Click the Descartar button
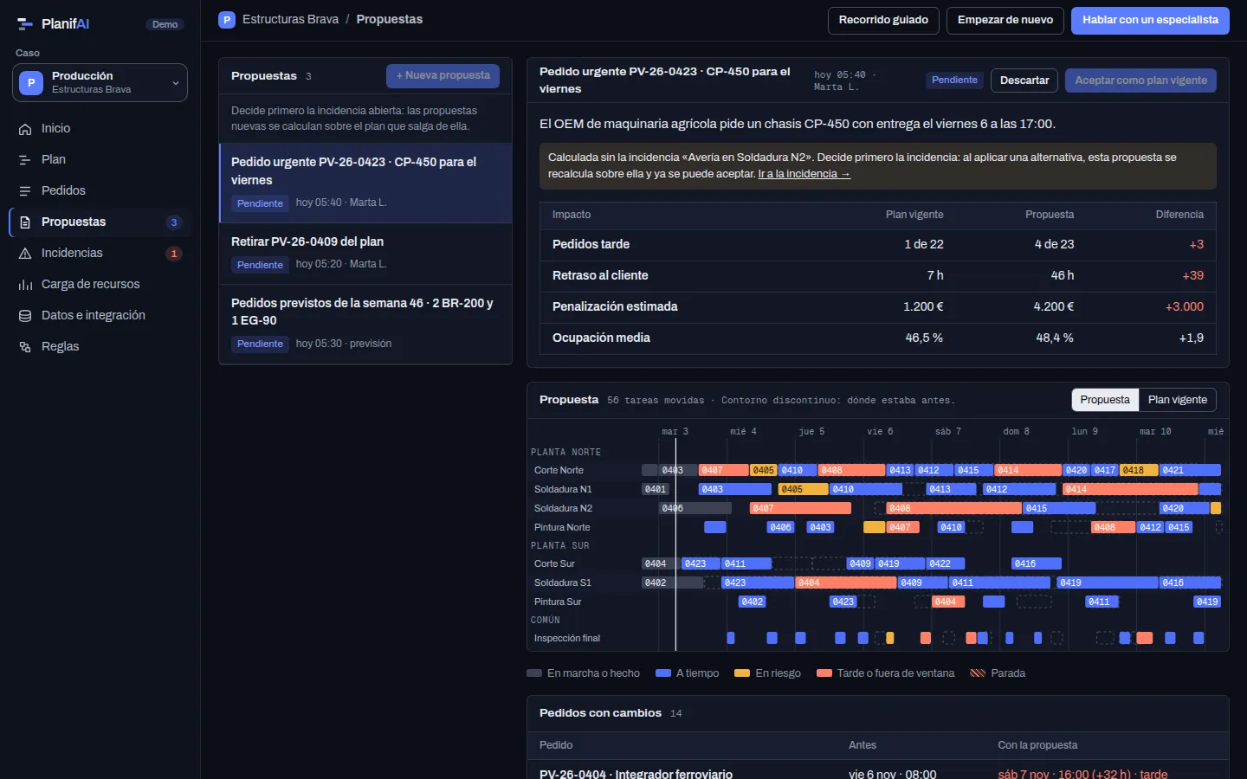The width and height of the screenshot is (1247, 779). coord(1024,80)
